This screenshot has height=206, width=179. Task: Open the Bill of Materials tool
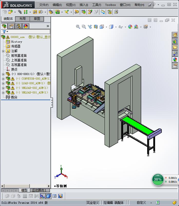[83, 12]
